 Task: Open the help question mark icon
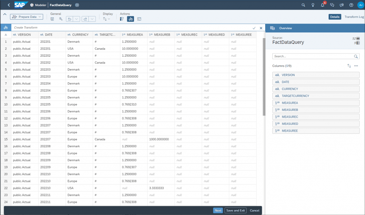(x=351, y=5)
